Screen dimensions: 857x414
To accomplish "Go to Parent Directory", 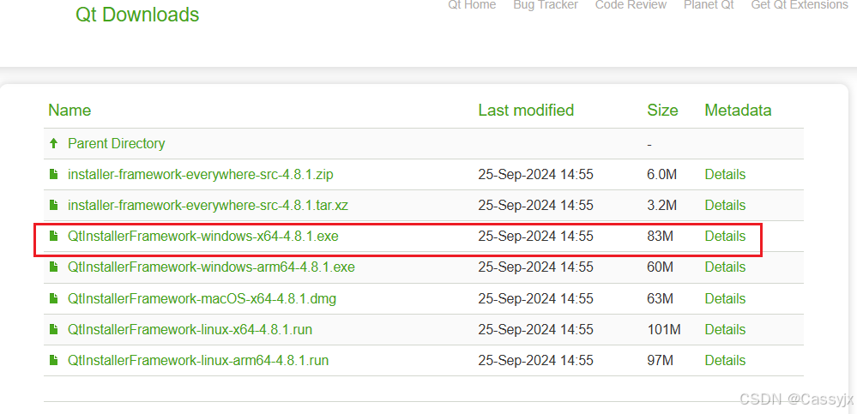I will (117, 144).
